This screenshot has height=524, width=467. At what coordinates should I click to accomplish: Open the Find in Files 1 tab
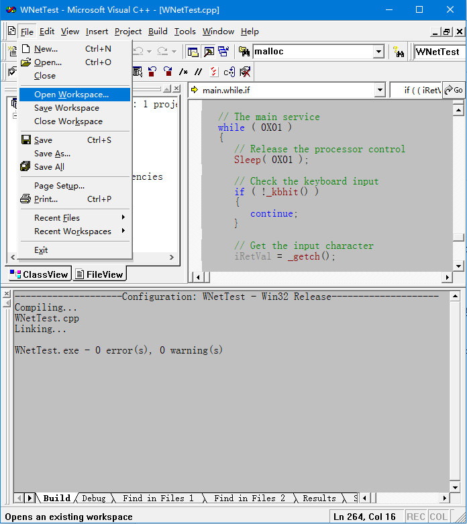pos(158,498)
